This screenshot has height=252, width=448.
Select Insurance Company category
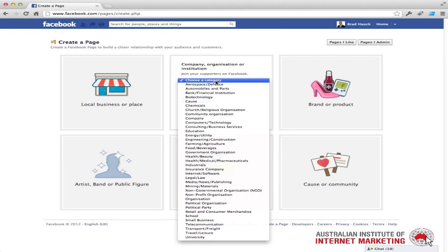pyautogui.click(x=223, y=169)
